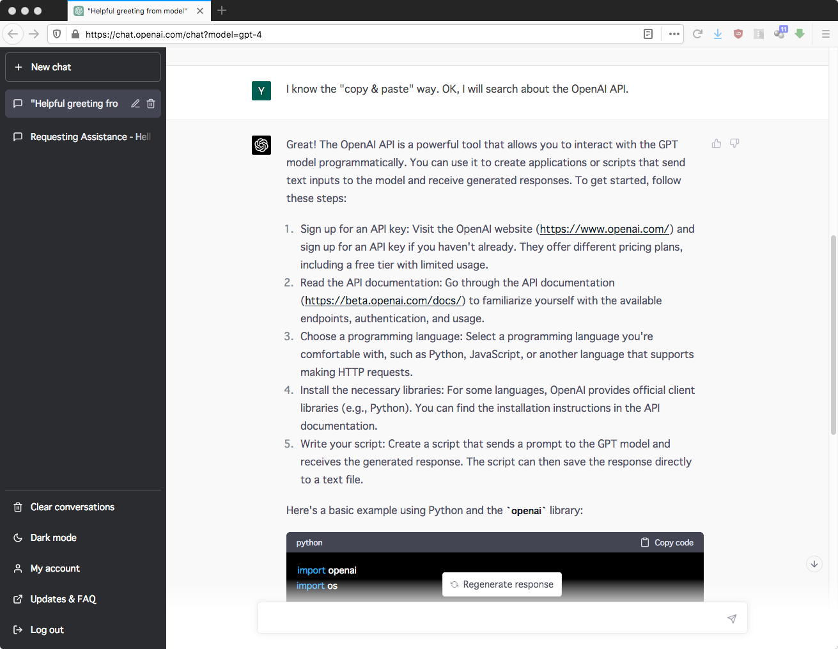Reload the current page
This screenshot has height=649, width=838.
(697, 34)
